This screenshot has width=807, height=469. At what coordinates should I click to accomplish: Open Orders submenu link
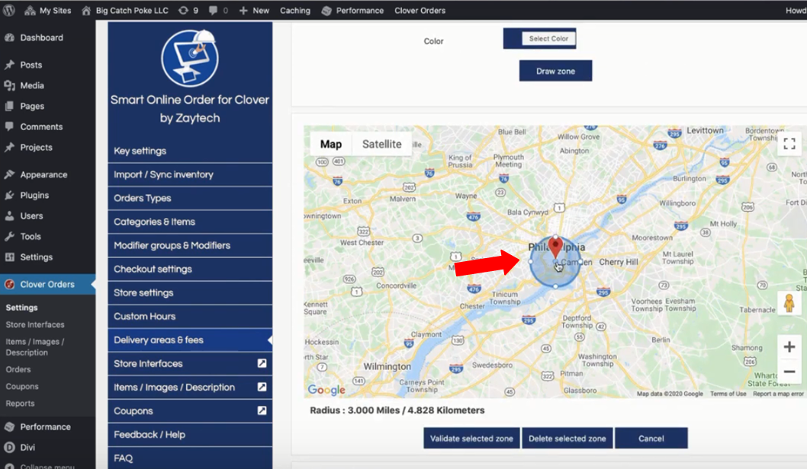tap(18, 369)
